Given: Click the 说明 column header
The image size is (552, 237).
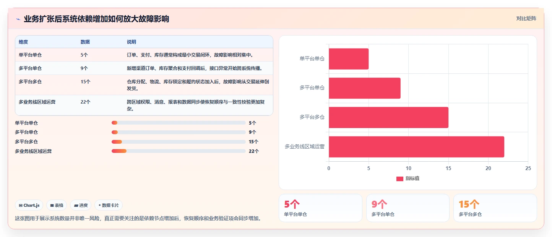Looking at the screenshot, I should [132, 42].
